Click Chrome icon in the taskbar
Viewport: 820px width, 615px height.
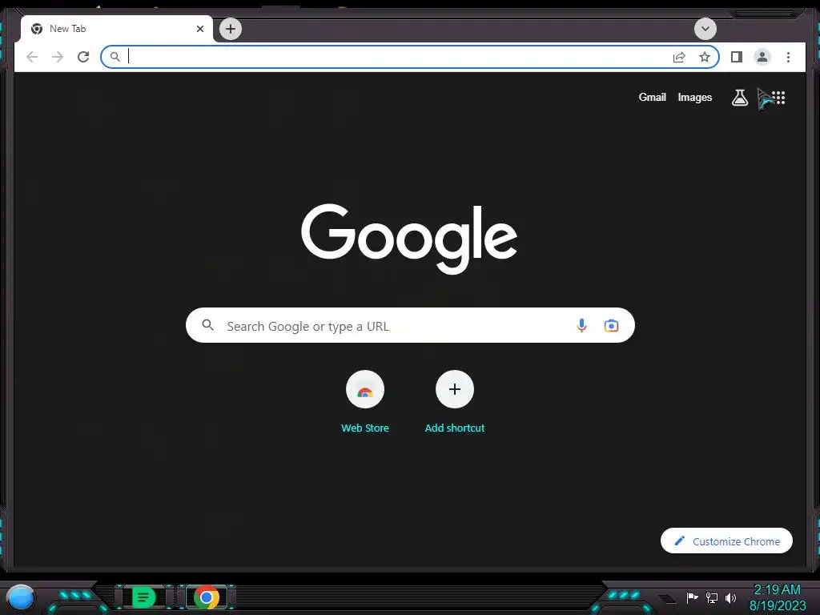pyautogui.click(x=206, y=597)
